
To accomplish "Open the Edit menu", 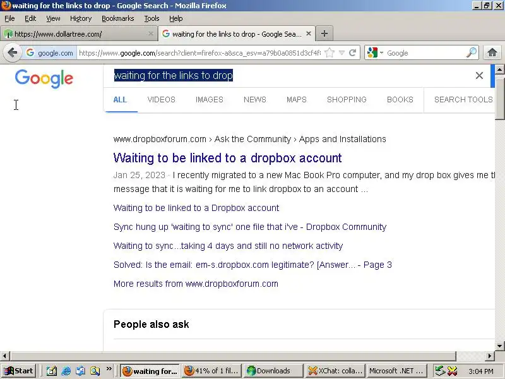I will (30, 18).
